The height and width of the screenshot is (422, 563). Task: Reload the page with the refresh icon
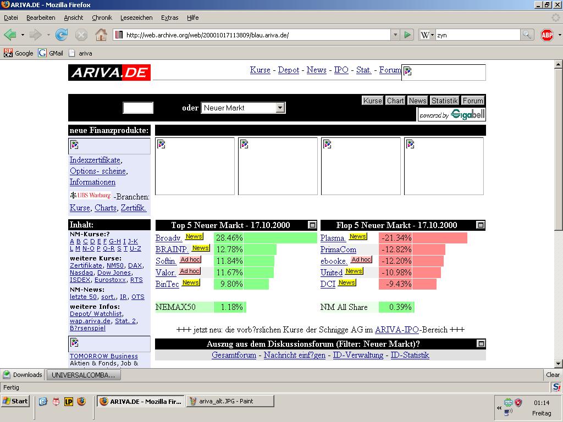click(x=62, y=35)
